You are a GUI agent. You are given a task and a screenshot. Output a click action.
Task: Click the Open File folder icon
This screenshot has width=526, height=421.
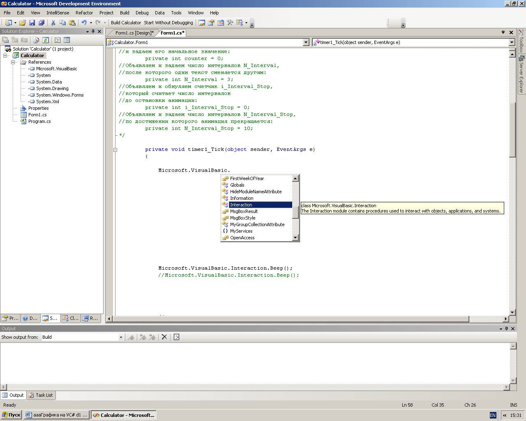click(x=23, y=23)
